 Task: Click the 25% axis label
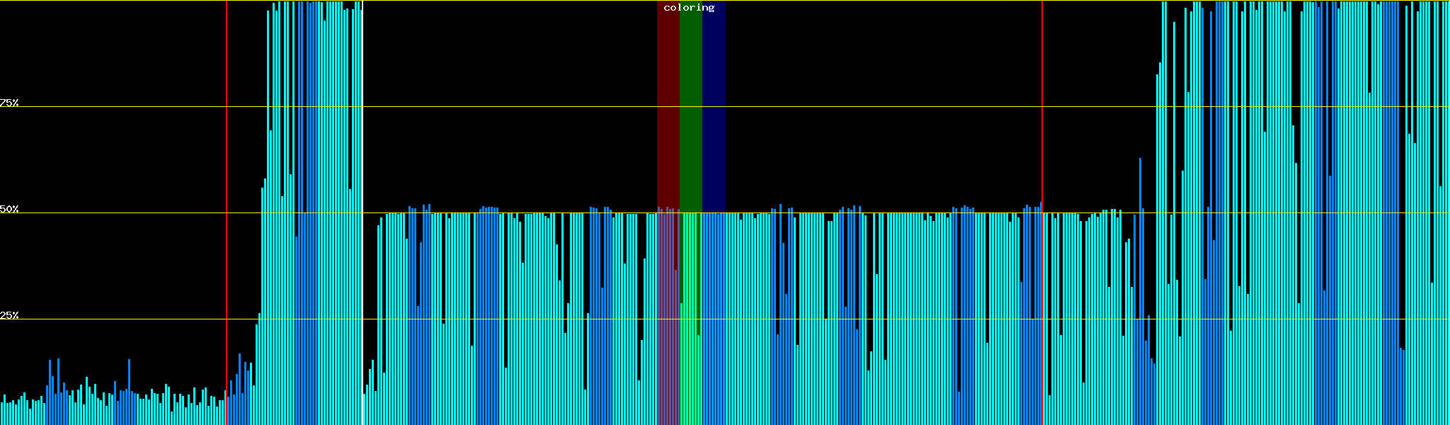click(x=9, y=315)
